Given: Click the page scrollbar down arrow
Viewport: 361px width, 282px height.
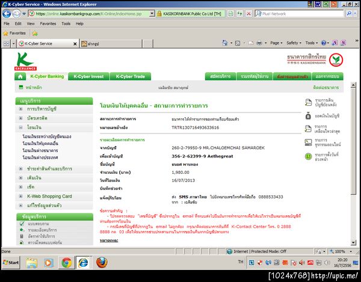Looking at the screenshot, I should (353, 242).
